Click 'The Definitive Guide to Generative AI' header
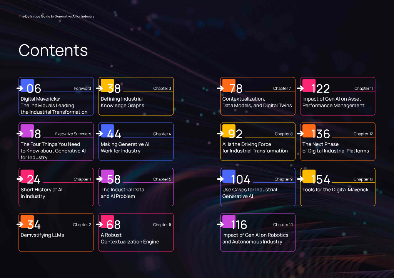Image resolution: width=394 pixels, height=278 pixels. [x=57, y=16]
